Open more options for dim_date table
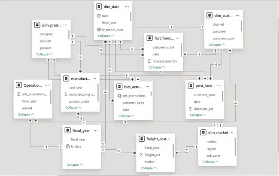 point(127,6)
